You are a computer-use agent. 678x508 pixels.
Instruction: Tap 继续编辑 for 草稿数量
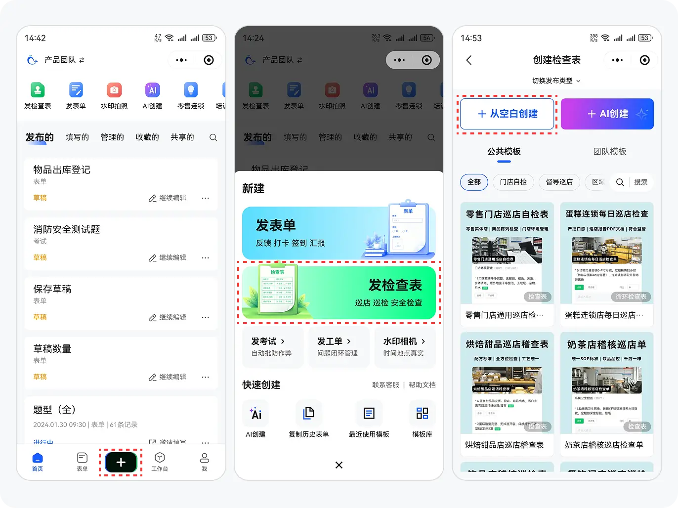[x=168, y=378]
